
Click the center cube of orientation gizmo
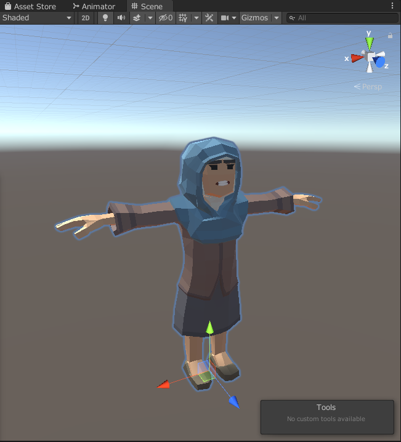pos(370,57)
